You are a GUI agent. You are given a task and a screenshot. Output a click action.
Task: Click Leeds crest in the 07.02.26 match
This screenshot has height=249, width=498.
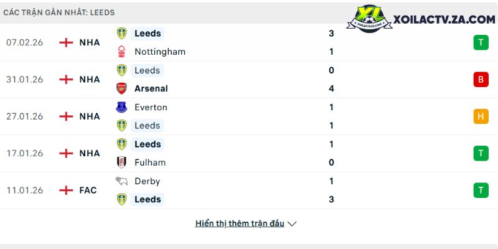coord(122,34)
